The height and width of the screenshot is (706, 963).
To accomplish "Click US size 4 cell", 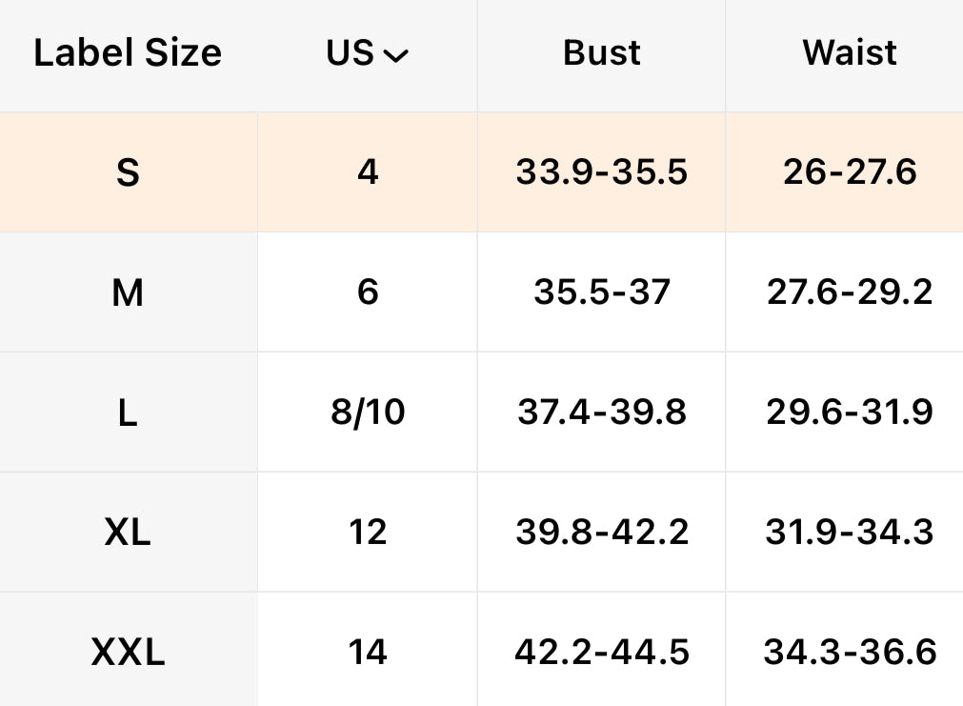I will click(x=368, y=172).
